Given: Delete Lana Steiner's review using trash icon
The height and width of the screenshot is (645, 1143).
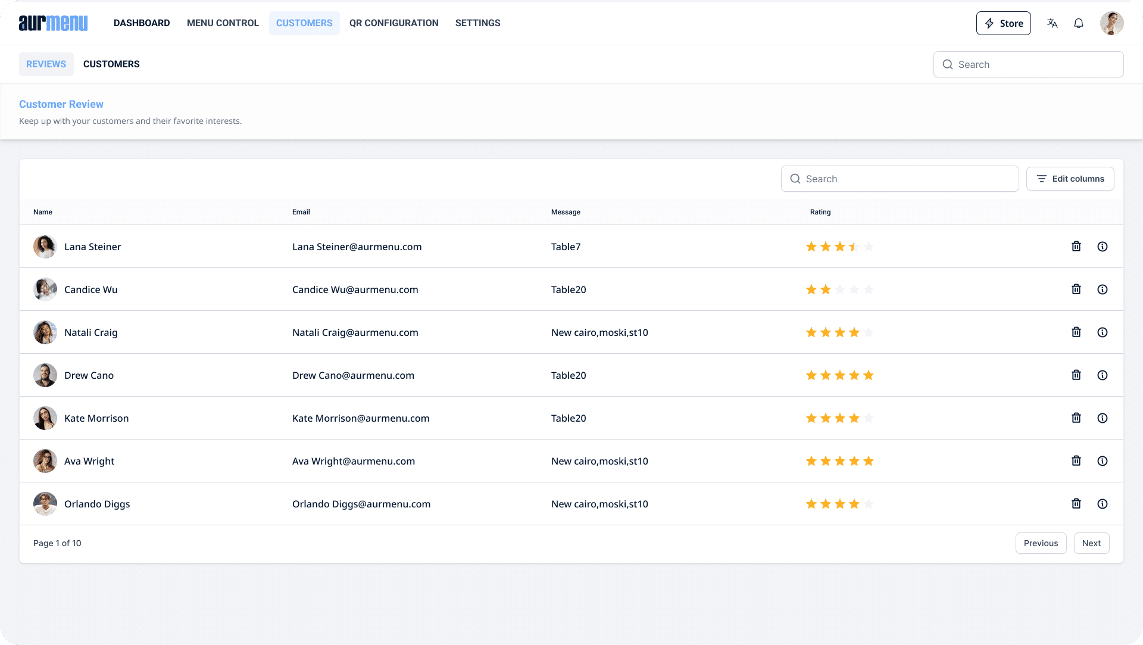Looking at the screenshot, I should point(1076,246).
